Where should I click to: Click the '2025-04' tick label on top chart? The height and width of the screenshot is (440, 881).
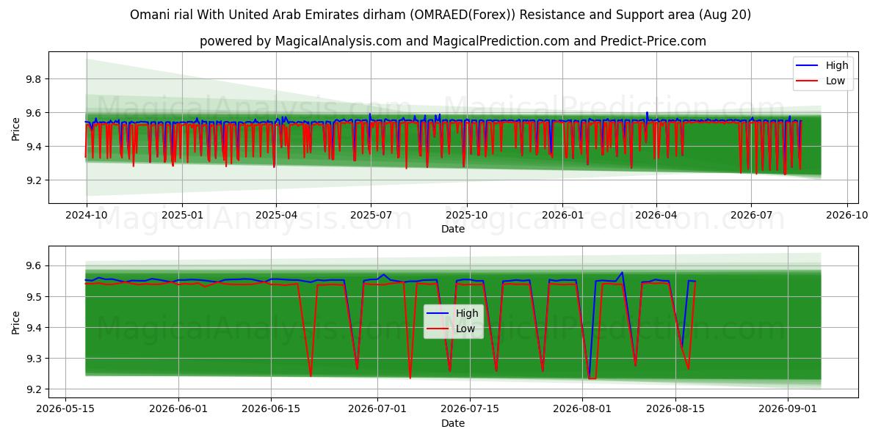276,216
